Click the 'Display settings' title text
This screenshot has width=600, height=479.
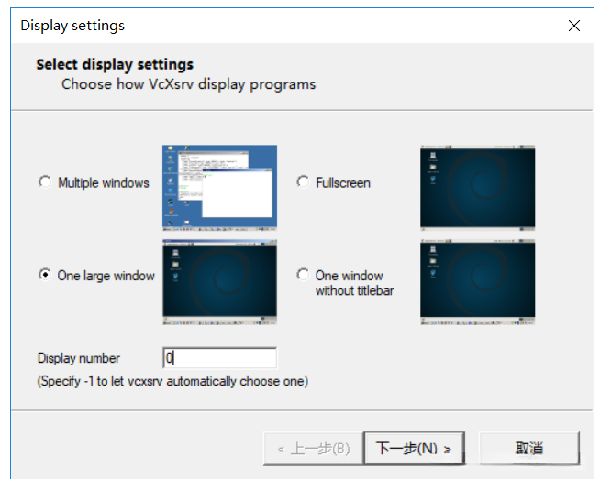72,26
